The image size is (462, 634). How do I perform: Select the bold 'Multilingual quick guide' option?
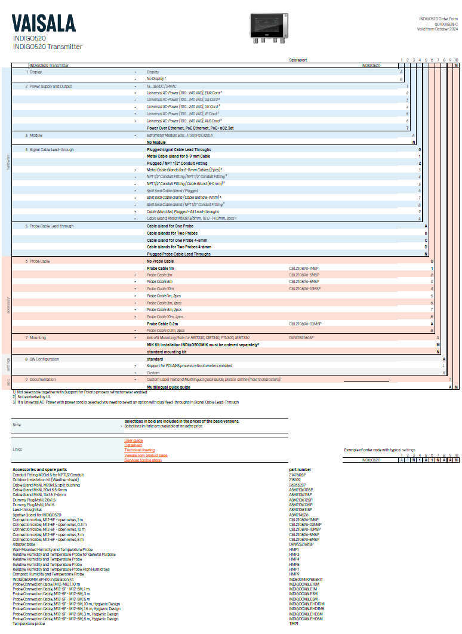168,387
